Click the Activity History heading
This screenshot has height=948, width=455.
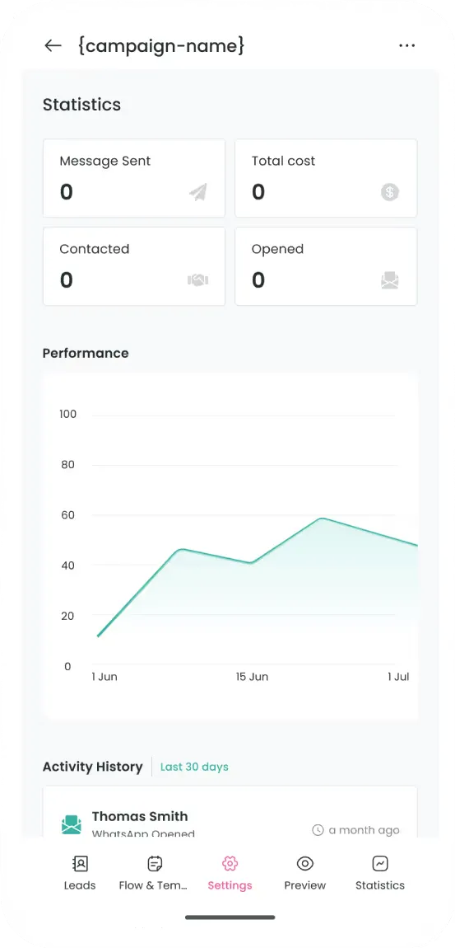click(x=92, y=767)
